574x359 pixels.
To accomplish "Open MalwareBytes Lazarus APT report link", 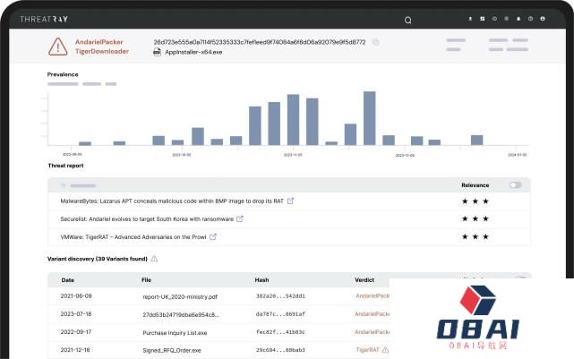I will tap(171, 201).
